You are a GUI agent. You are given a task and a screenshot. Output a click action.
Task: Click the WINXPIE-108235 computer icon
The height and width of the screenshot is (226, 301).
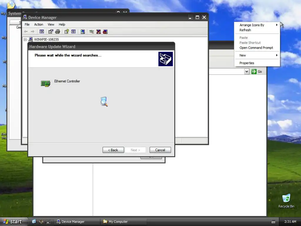click(31, 39)
